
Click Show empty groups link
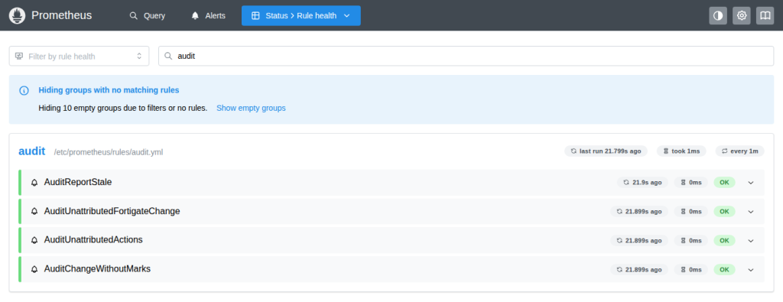(251, 108)
